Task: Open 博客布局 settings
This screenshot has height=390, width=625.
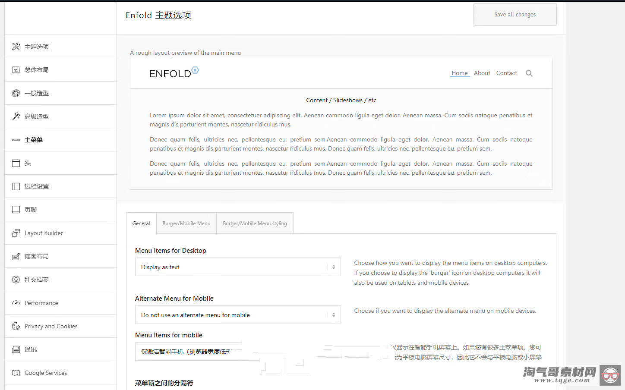Action: pos(60,256)
